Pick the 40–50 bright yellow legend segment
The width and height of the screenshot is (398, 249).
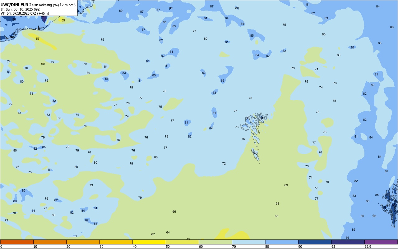click(149, 242)
